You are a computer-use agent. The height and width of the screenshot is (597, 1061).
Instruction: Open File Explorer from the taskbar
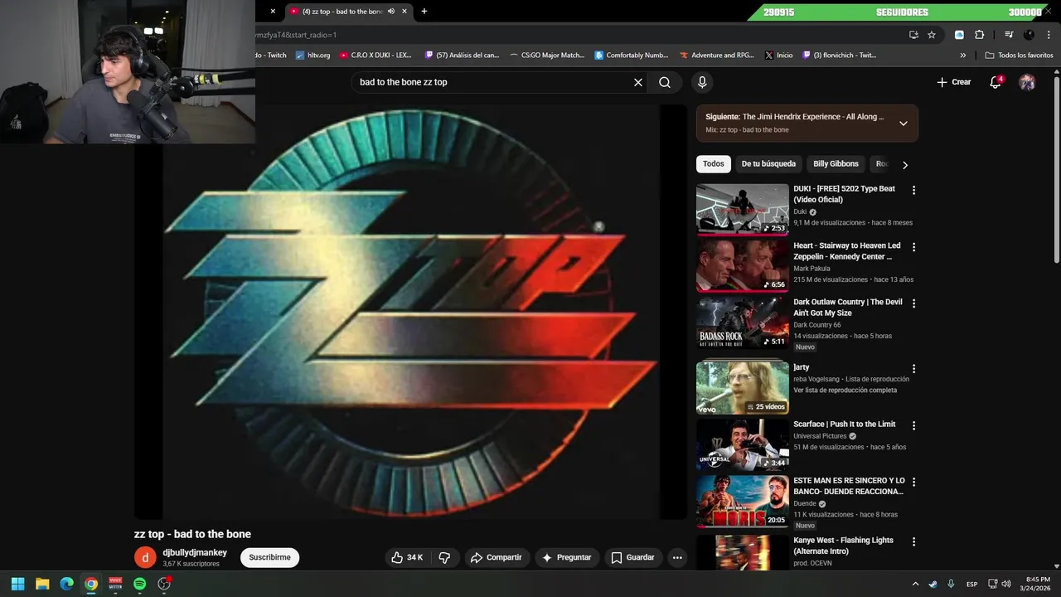42,584
